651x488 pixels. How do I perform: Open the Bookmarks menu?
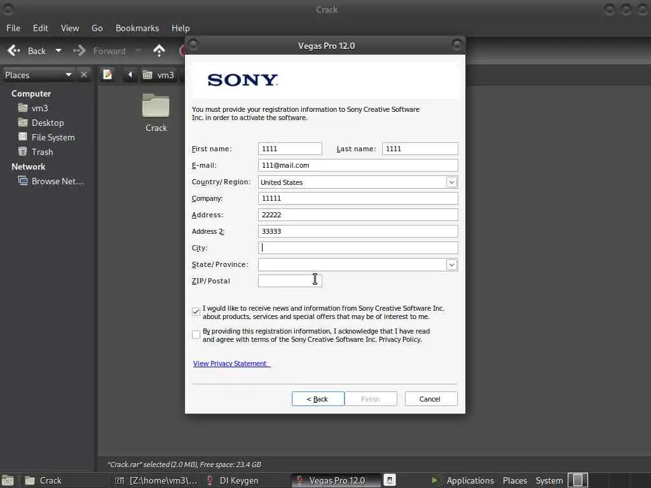point(137,28)
